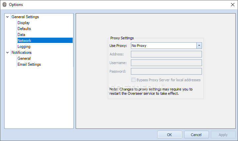Click the proxy Username field
The height and width of the screenshot is (141, 238).
[166, 63]
